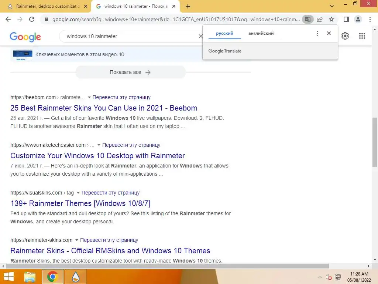Open Chrome from the taskbar
378x284 pixels.
click(52, 277)
